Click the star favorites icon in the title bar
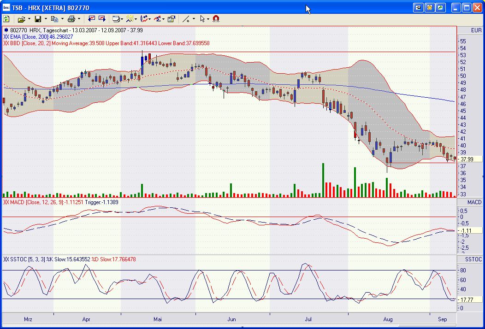 (x=430, y=7)
